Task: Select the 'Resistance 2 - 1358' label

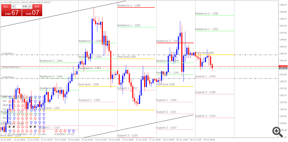Action: pyautogui.click(x=129, y=6)
